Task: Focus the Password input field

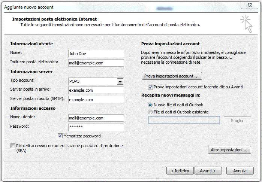Action: point(96,127)
